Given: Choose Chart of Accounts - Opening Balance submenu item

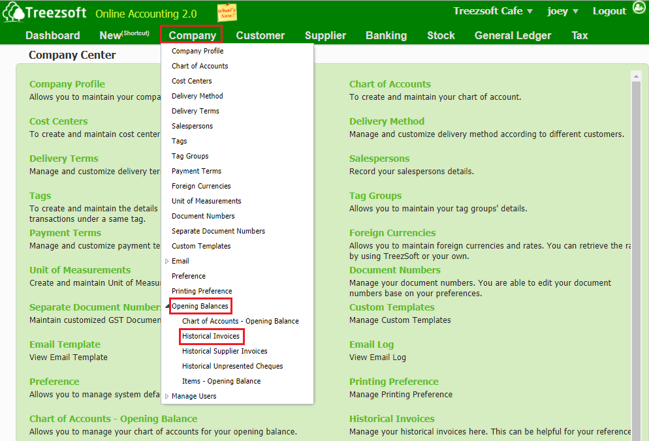Looking at the screenshot, I should (x=240, y=321).
